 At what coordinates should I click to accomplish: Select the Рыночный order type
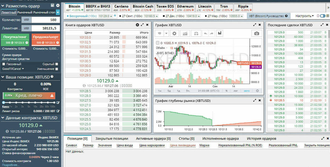[24, 12]
